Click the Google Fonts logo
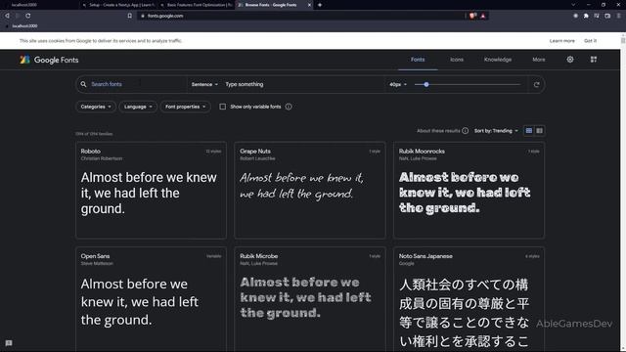The height and width of the screenshot is (352, 626). pos(49,60)
